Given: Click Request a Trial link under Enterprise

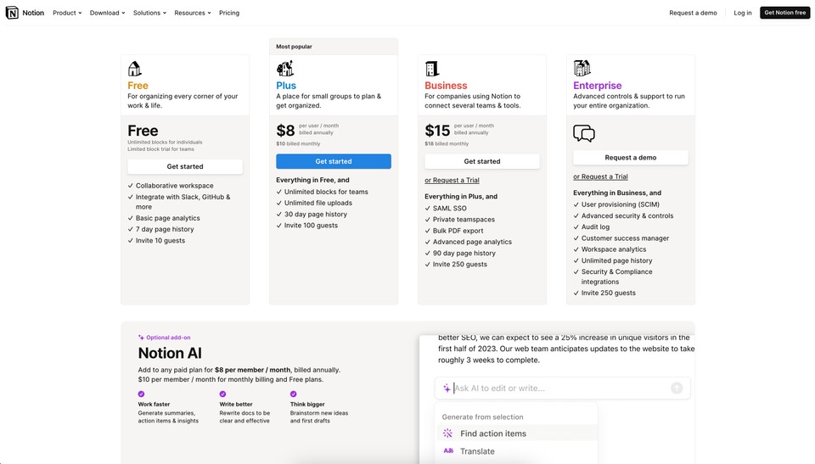Looking at the screenshot, I should (600, 176).
